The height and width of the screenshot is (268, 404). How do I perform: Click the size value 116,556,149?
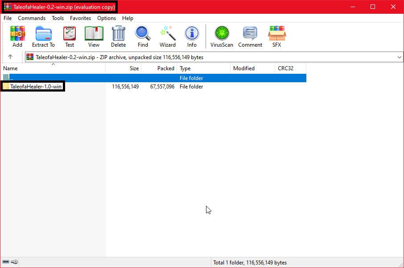pos(125,87)
